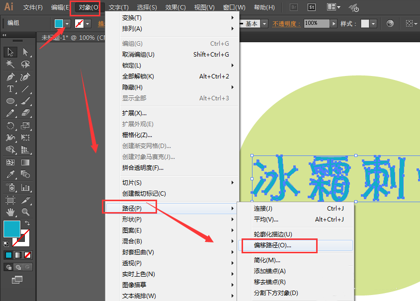Select the Direct Selection tool

click(x=25, y=52)
